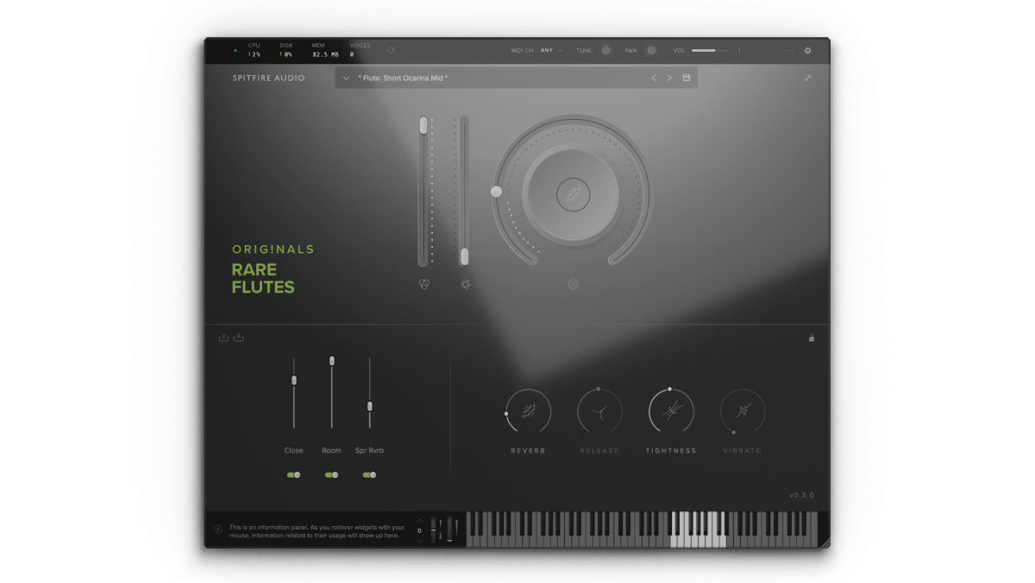The height and width of the screenshot is (583, 1035).
Task: Toggle the Close mic signal switch
Action: point(294,475)
